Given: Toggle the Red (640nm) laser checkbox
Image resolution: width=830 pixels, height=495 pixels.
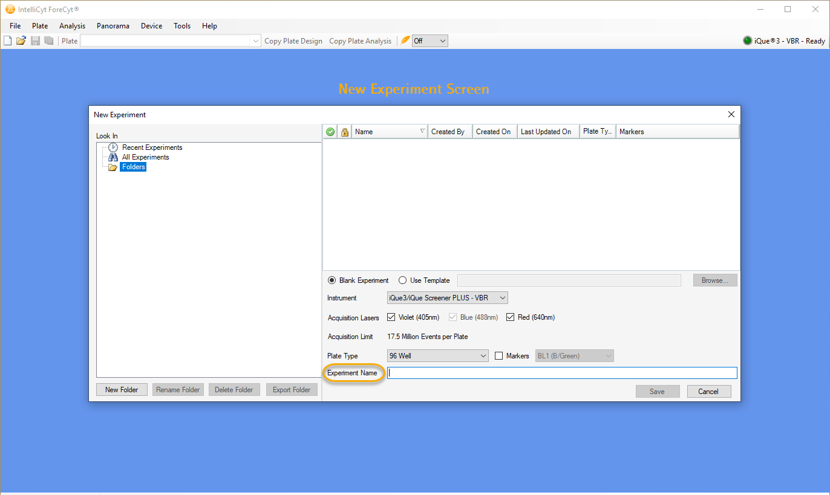Looking at the screenshot, I should point(510,317).
